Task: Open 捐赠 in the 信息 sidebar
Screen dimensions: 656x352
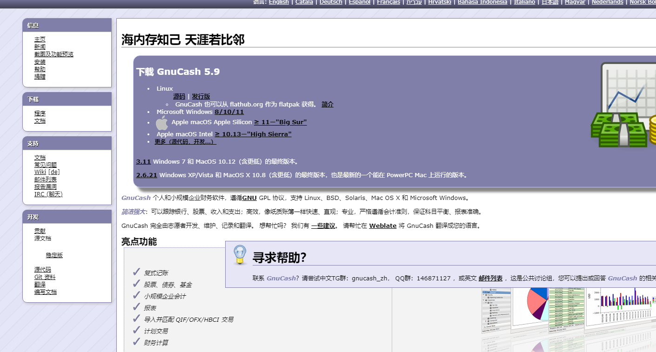Action: click(x=40, y=77)
